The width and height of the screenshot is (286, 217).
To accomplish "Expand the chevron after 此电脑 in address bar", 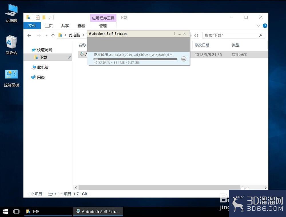I will tap(84, 35).
